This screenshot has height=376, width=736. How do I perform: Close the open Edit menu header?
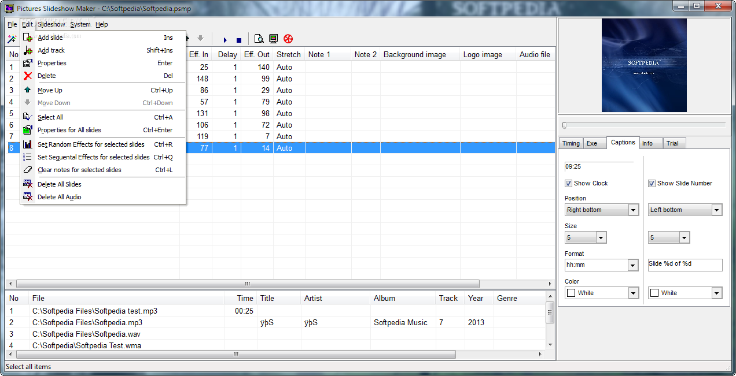pyautogui.click(x=27, y=24)
